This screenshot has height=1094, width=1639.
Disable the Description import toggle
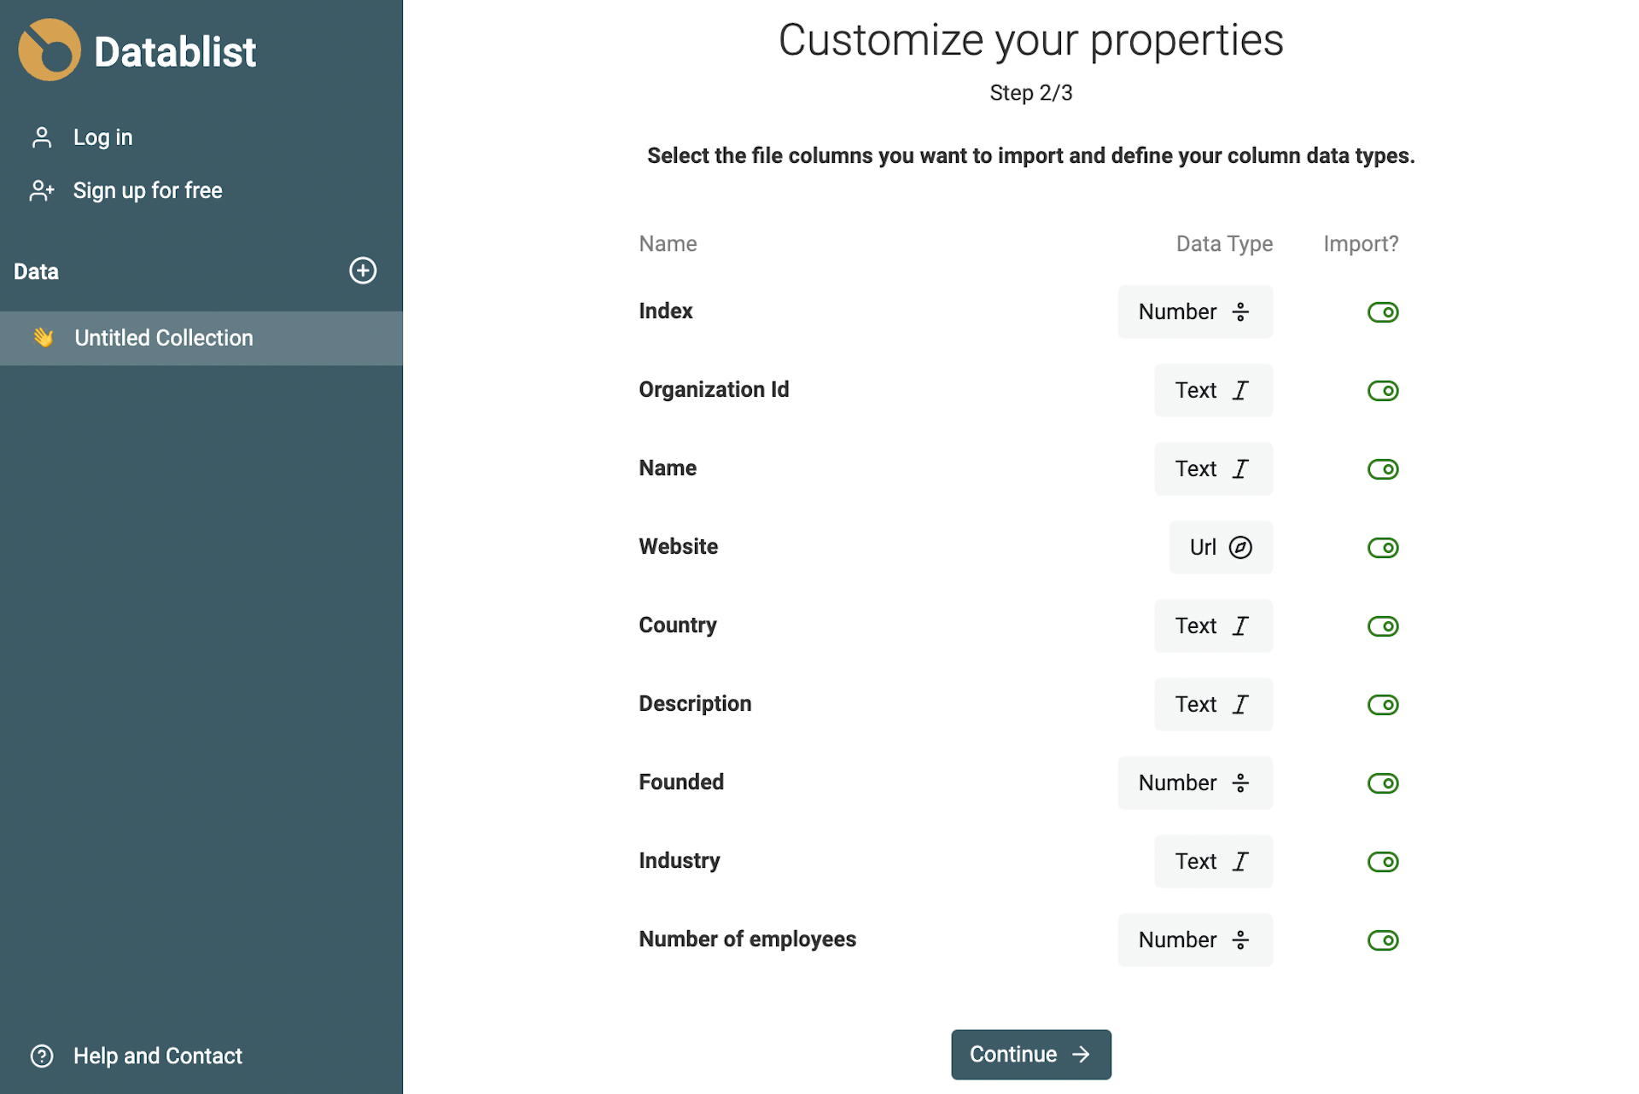point(1384,704)
